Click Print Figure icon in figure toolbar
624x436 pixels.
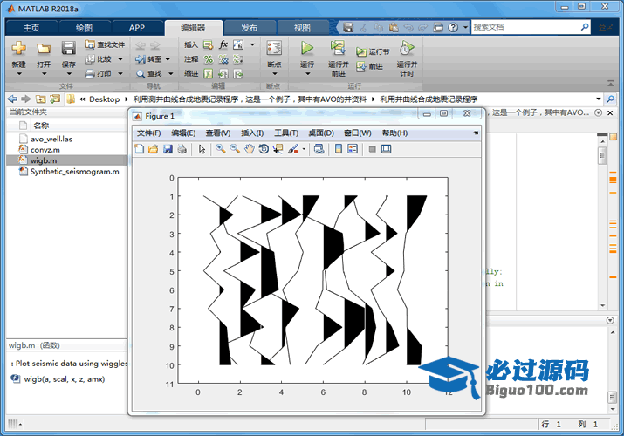point(182,149)
